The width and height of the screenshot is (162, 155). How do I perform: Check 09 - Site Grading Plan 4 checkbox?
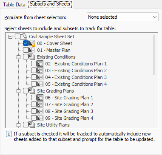click(x=34, y=118)
